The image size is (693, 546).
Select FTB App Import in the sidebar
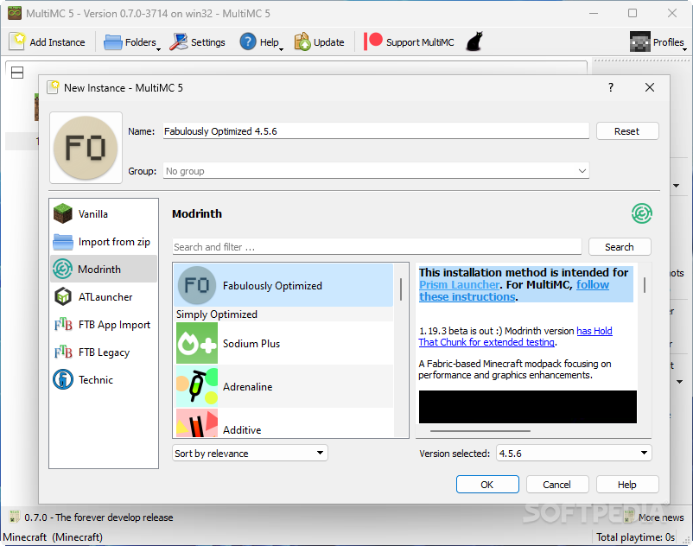(x=104, y=325)
